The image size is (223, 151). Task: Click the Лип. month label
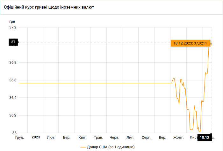(130, 138)
